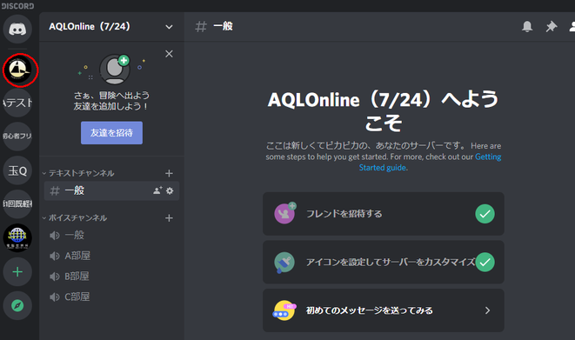Click checkmark on アイコンを設定 card
This screenshot has height=340, width=575.
[485, 262]
